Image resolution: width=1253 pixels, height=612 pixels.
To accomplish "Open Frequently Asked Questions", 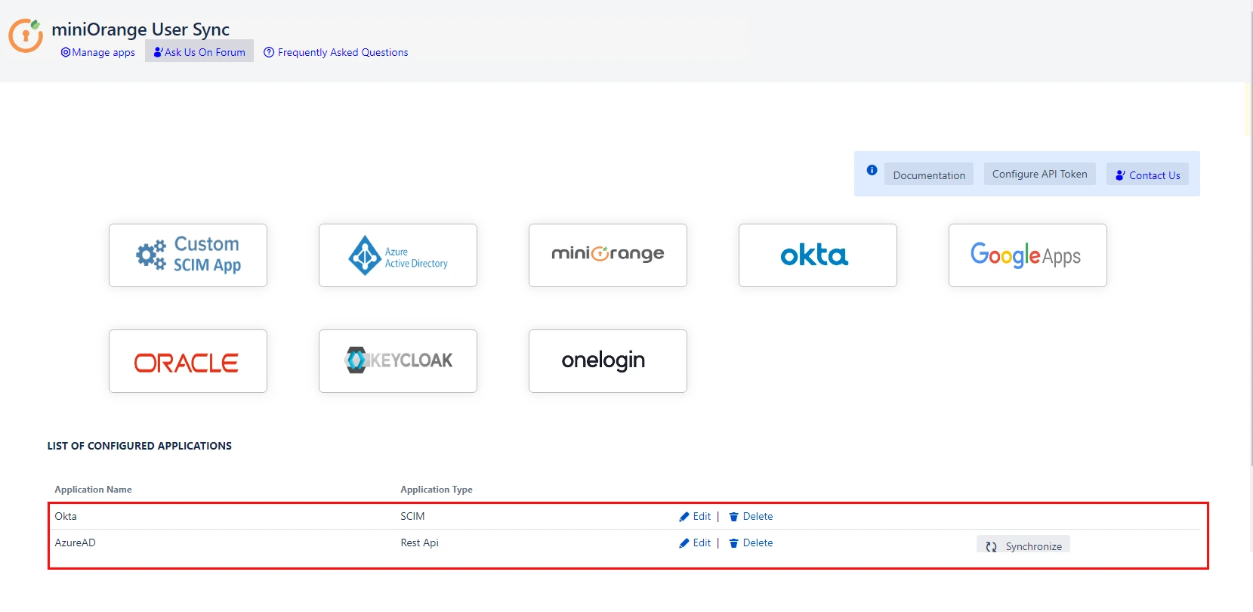I will click(336, 52).
